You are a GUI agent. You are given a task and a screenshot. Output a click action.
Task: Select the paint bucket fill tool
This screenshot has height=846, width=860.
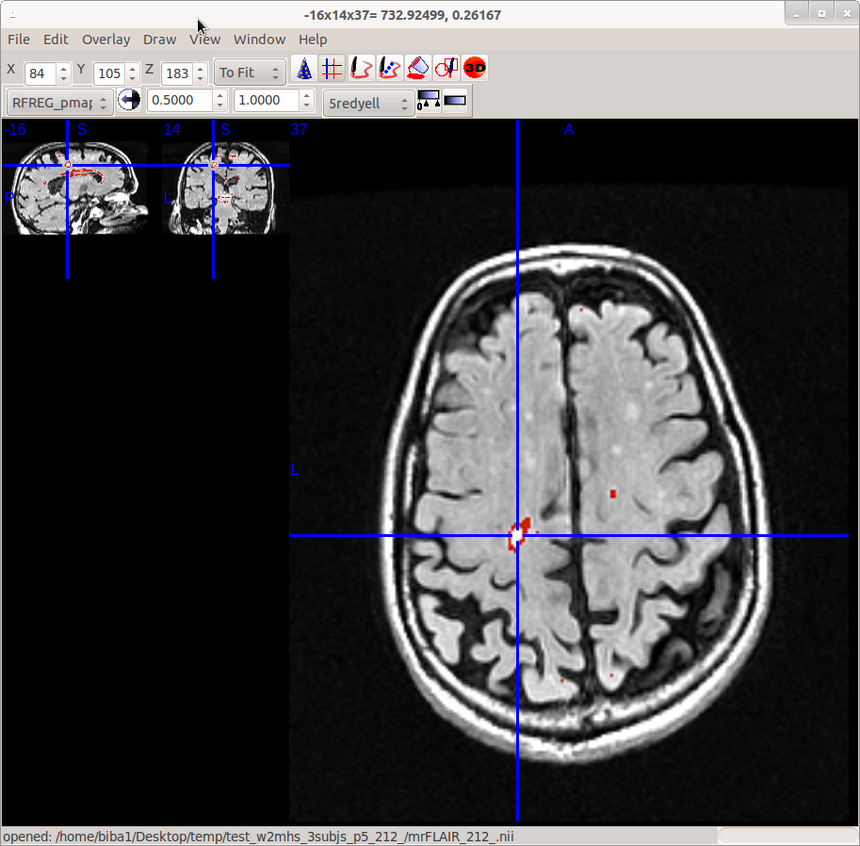(x=418, y=69)
